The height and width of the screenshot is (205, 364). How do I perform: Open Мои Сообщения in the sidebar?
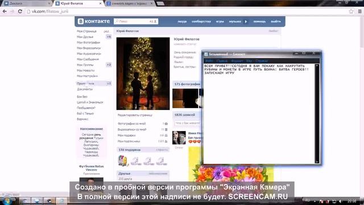[x=88, y=59]
